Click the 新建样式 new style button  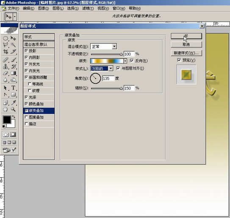click(x=186, y=53)
